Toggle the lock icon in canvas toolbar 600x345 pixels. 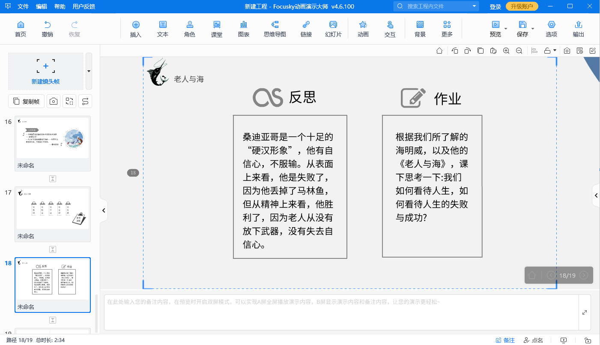tap(547, 51)
